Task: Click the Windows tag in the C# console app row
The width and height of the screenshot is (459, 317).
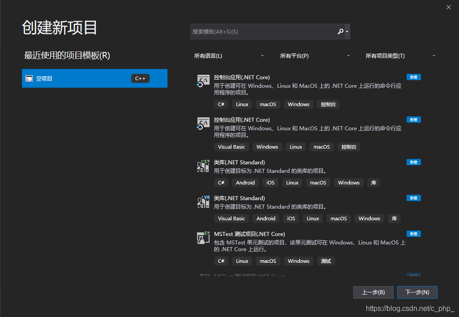Action: pos(299,104)
